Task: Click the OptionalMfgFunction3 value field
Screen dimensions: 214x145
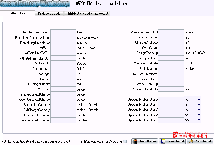Action: click(x=171, y=110)
